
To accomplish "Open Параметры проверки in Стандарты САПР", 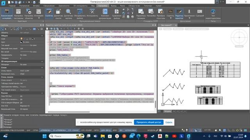I will (x=141, y=14).
